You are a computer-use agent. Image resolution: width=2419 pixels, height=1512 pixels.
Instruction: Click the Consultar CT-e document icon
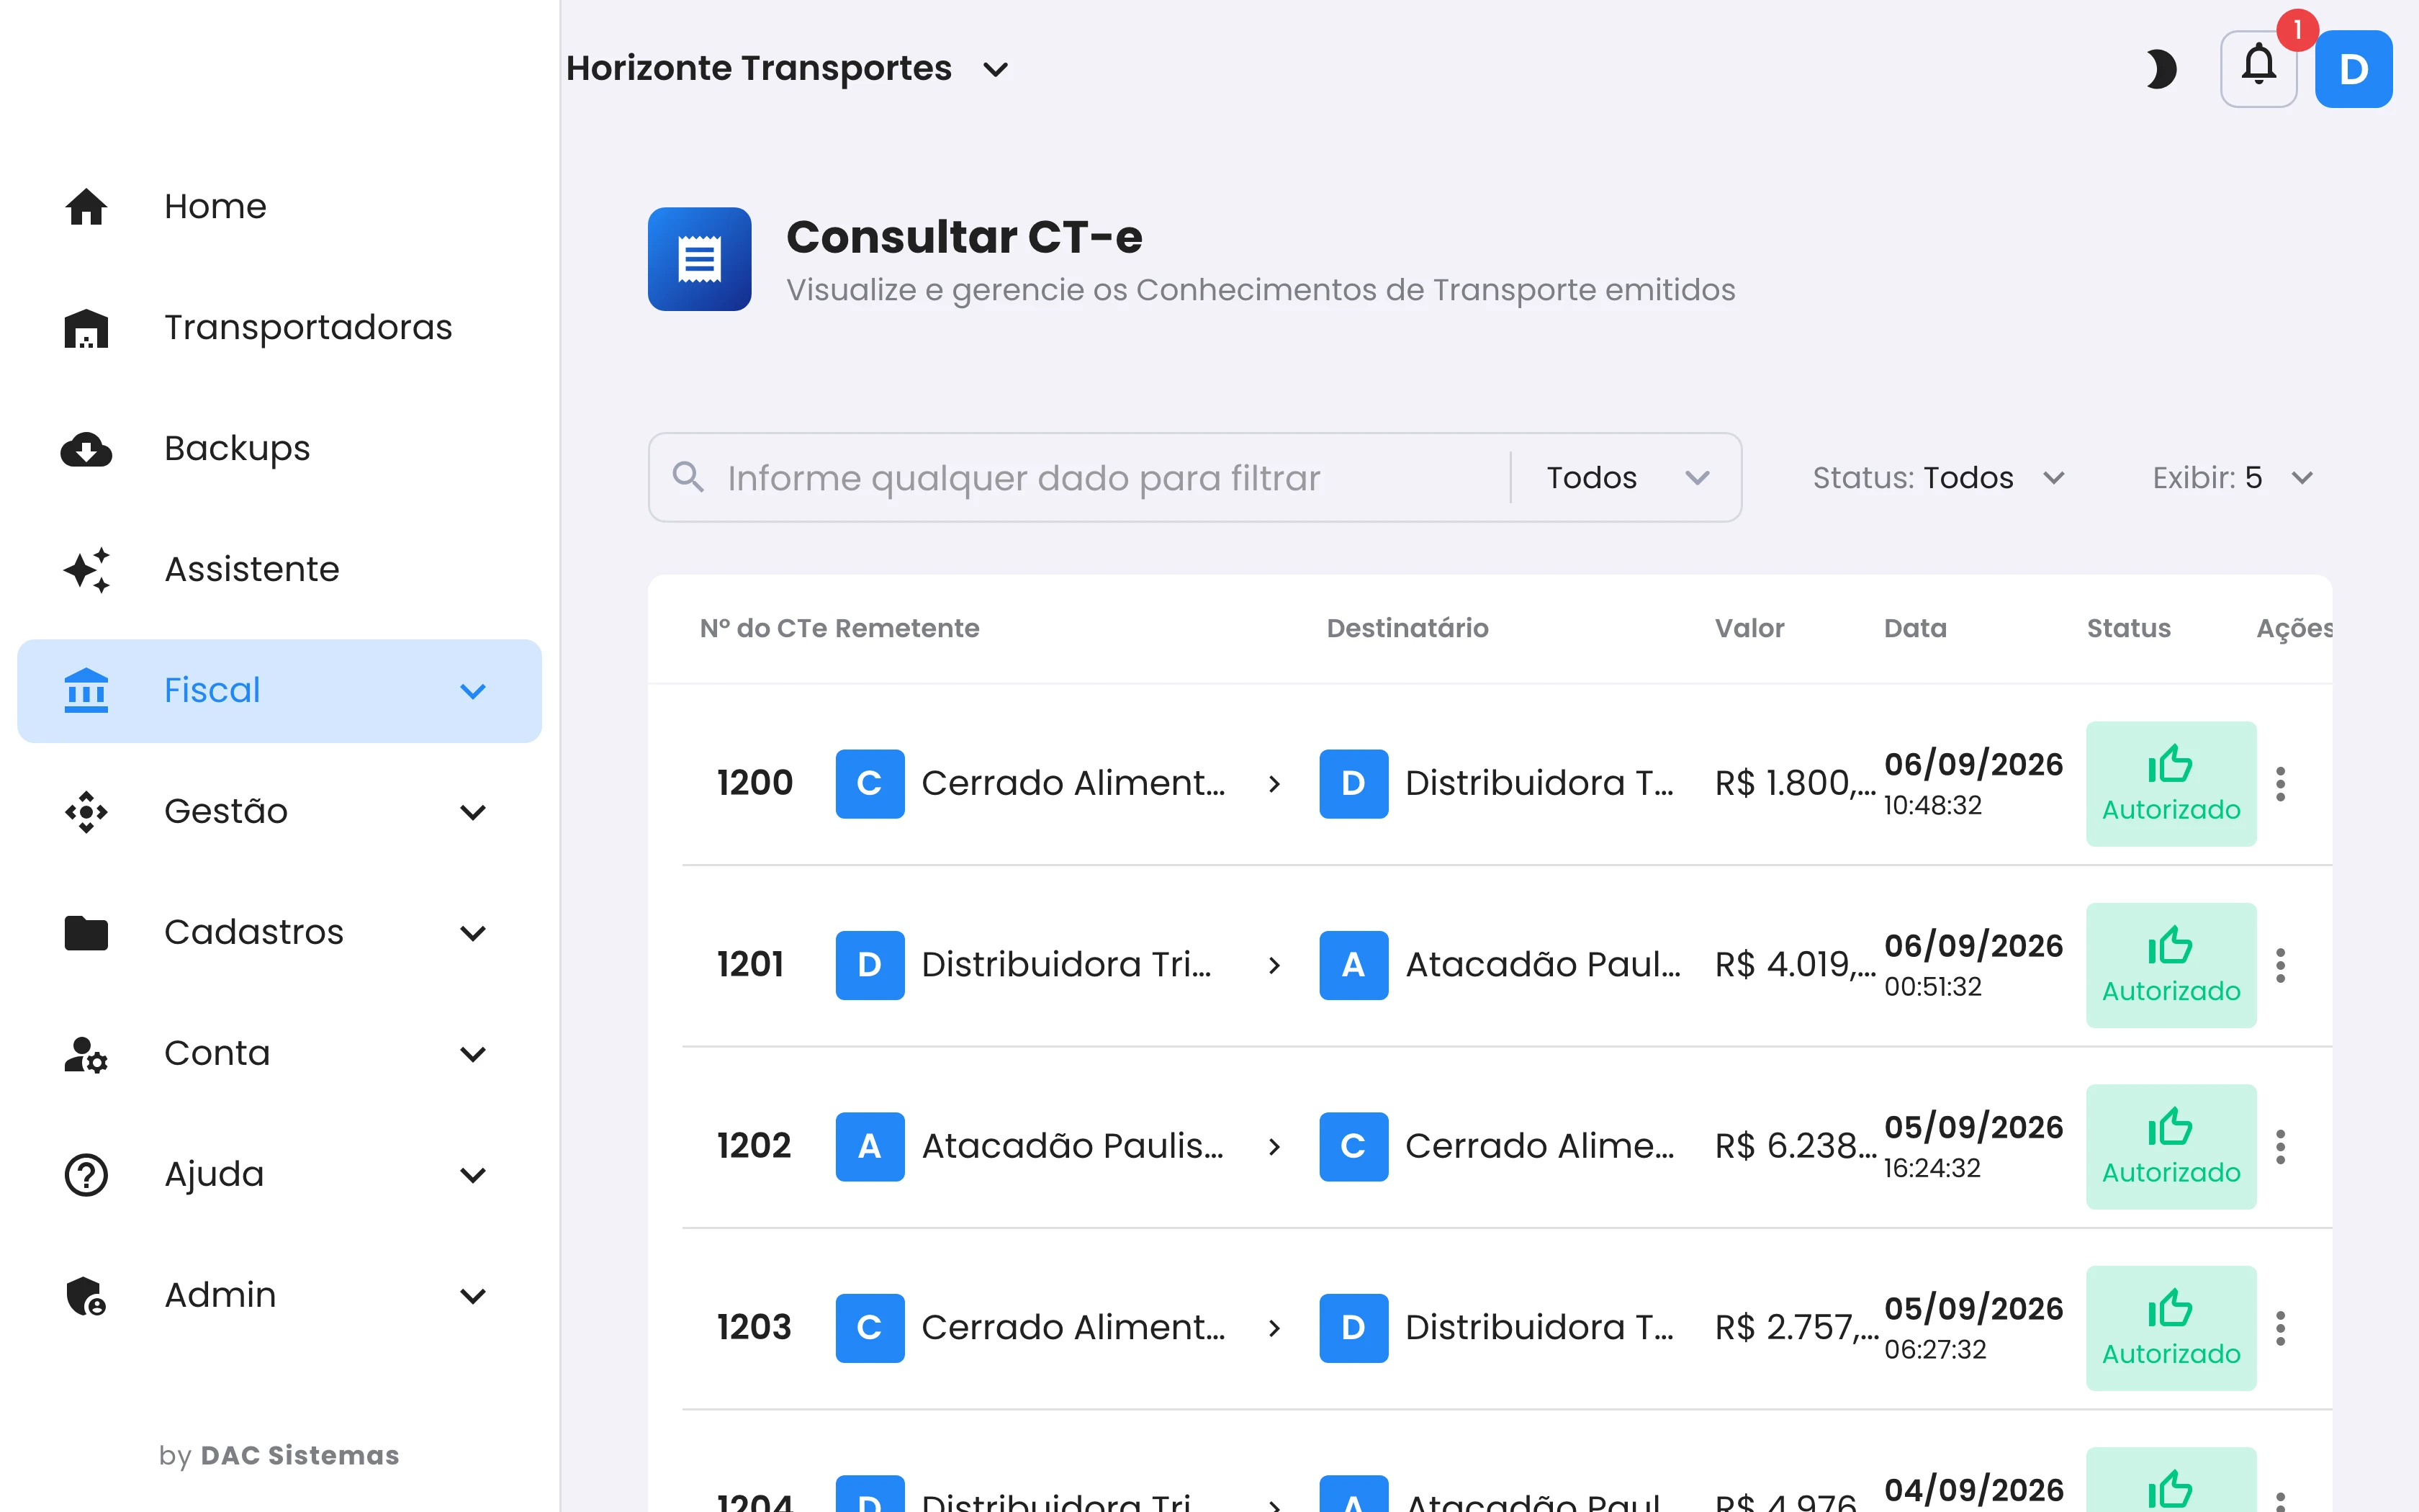pyautogui.click(x=700, y=259)
